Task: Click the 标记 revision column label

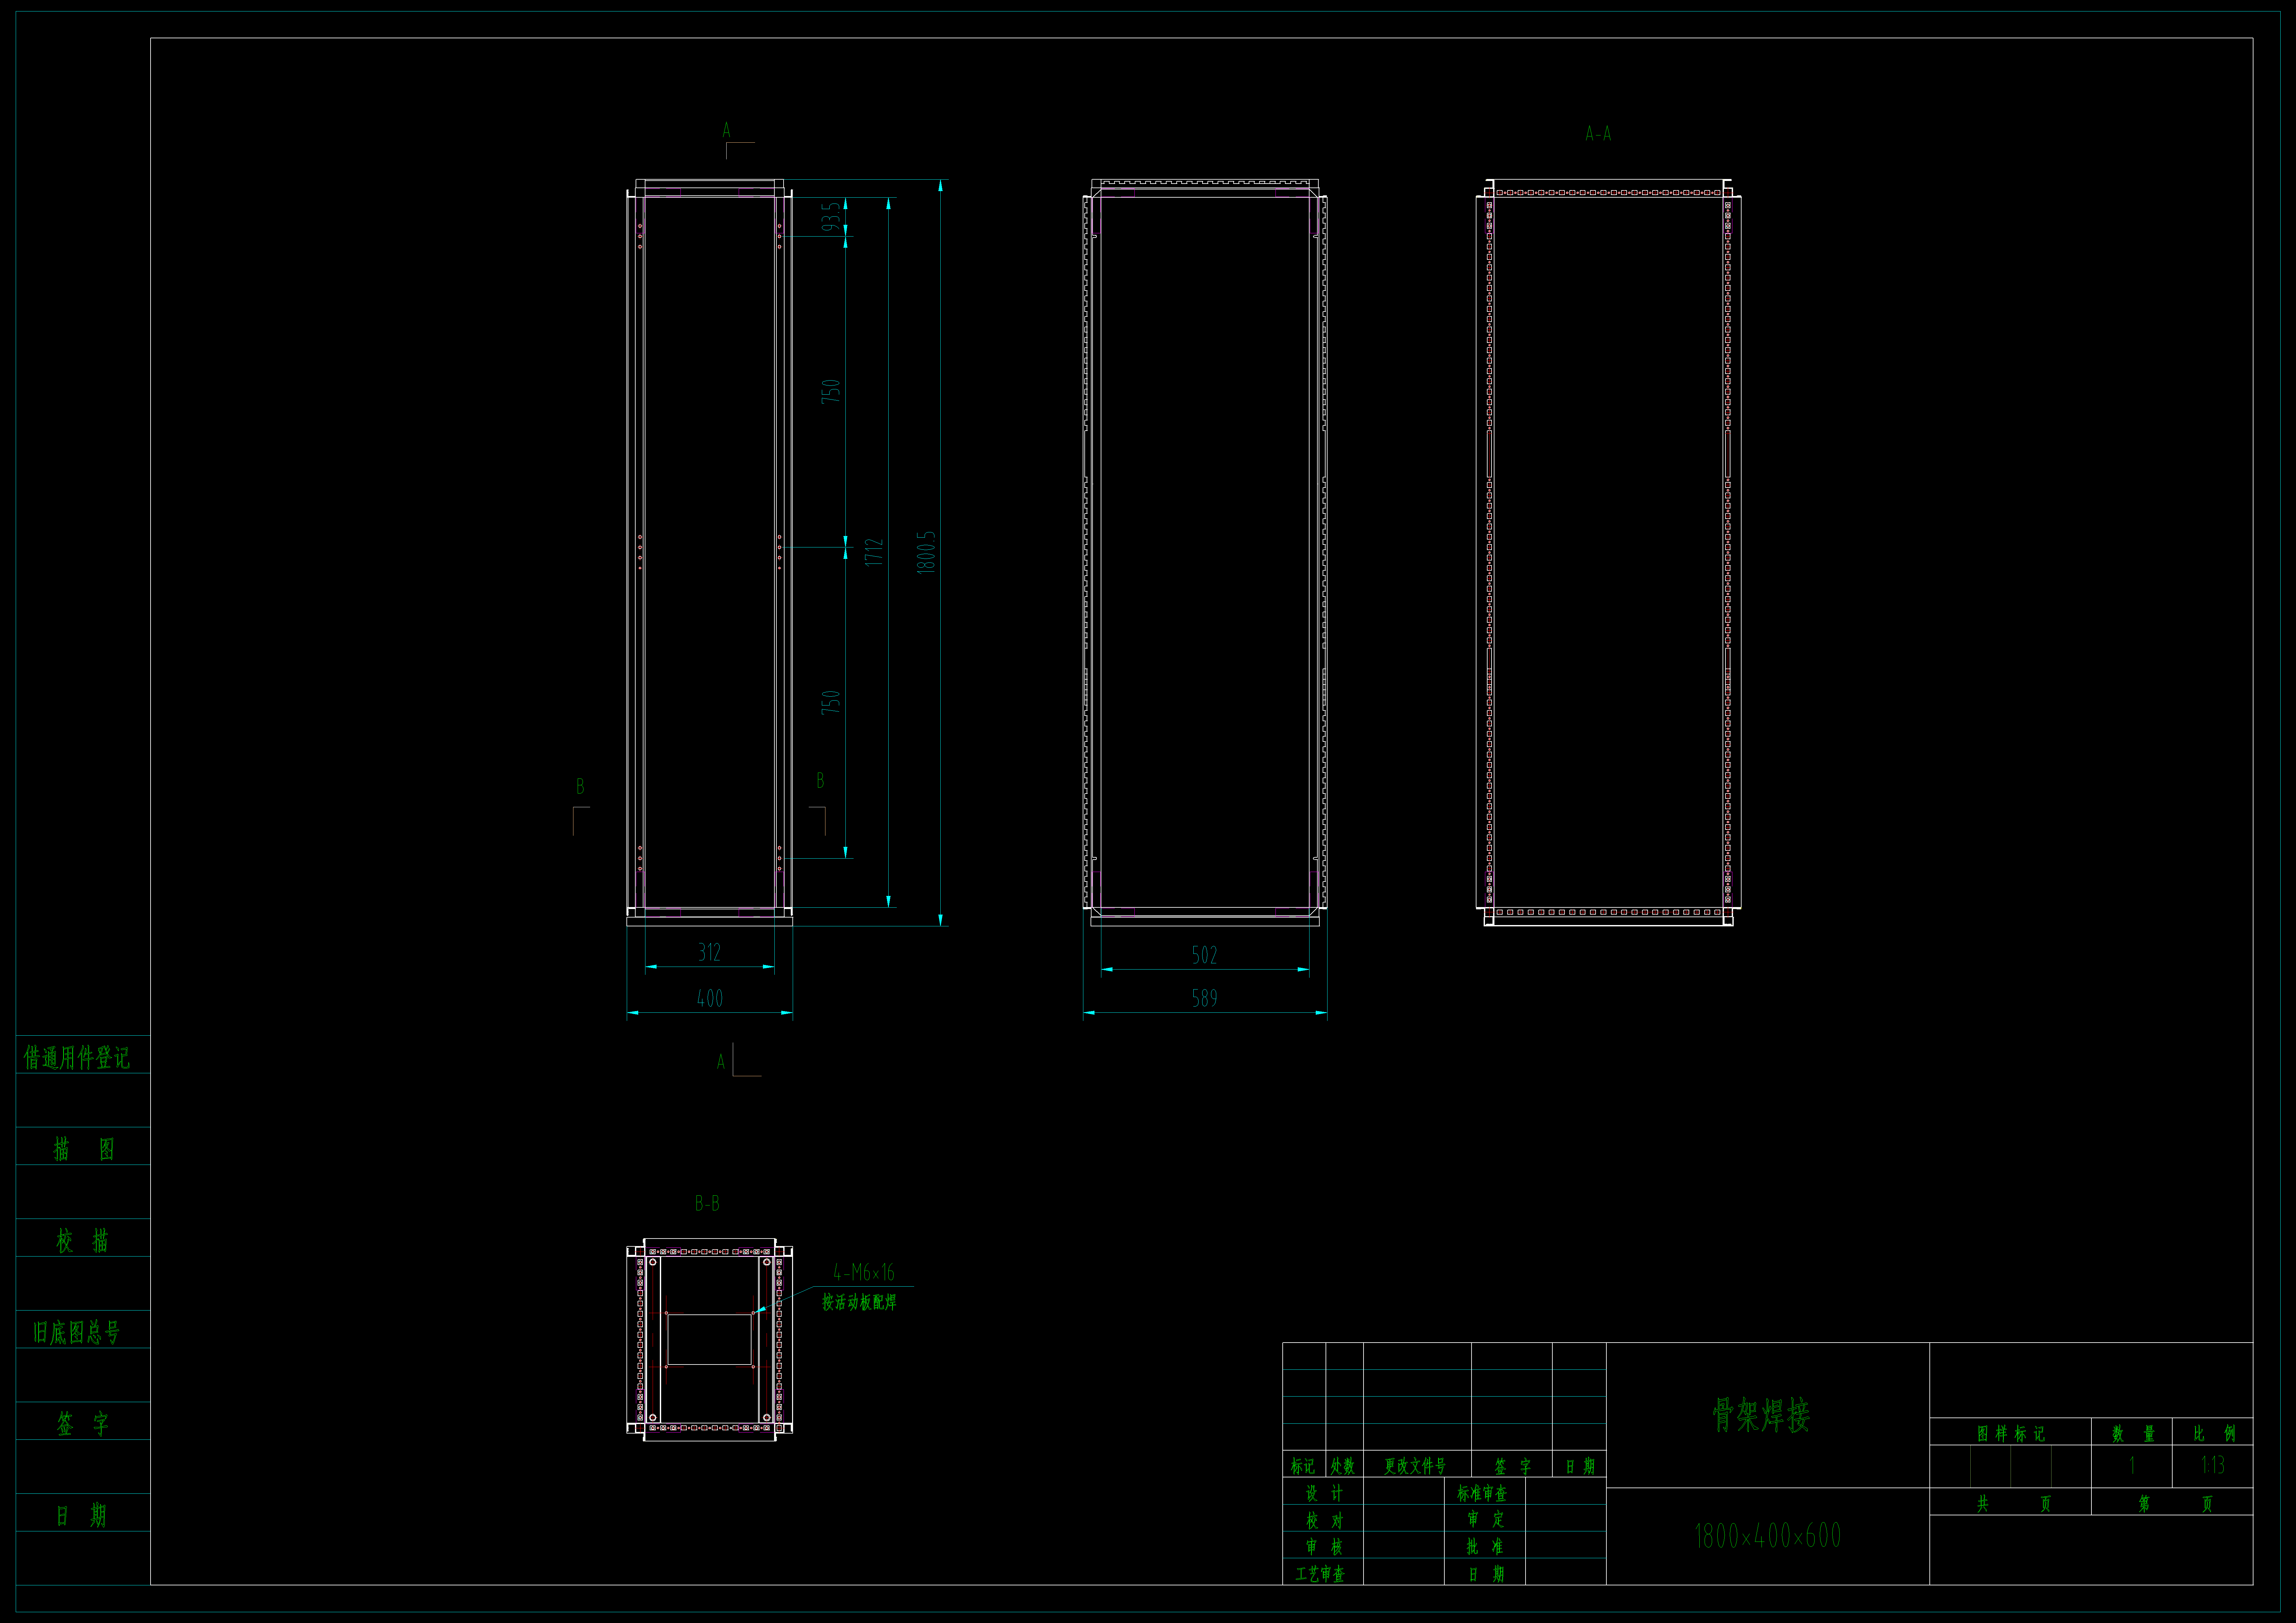Action: tap(1303, 1466)
